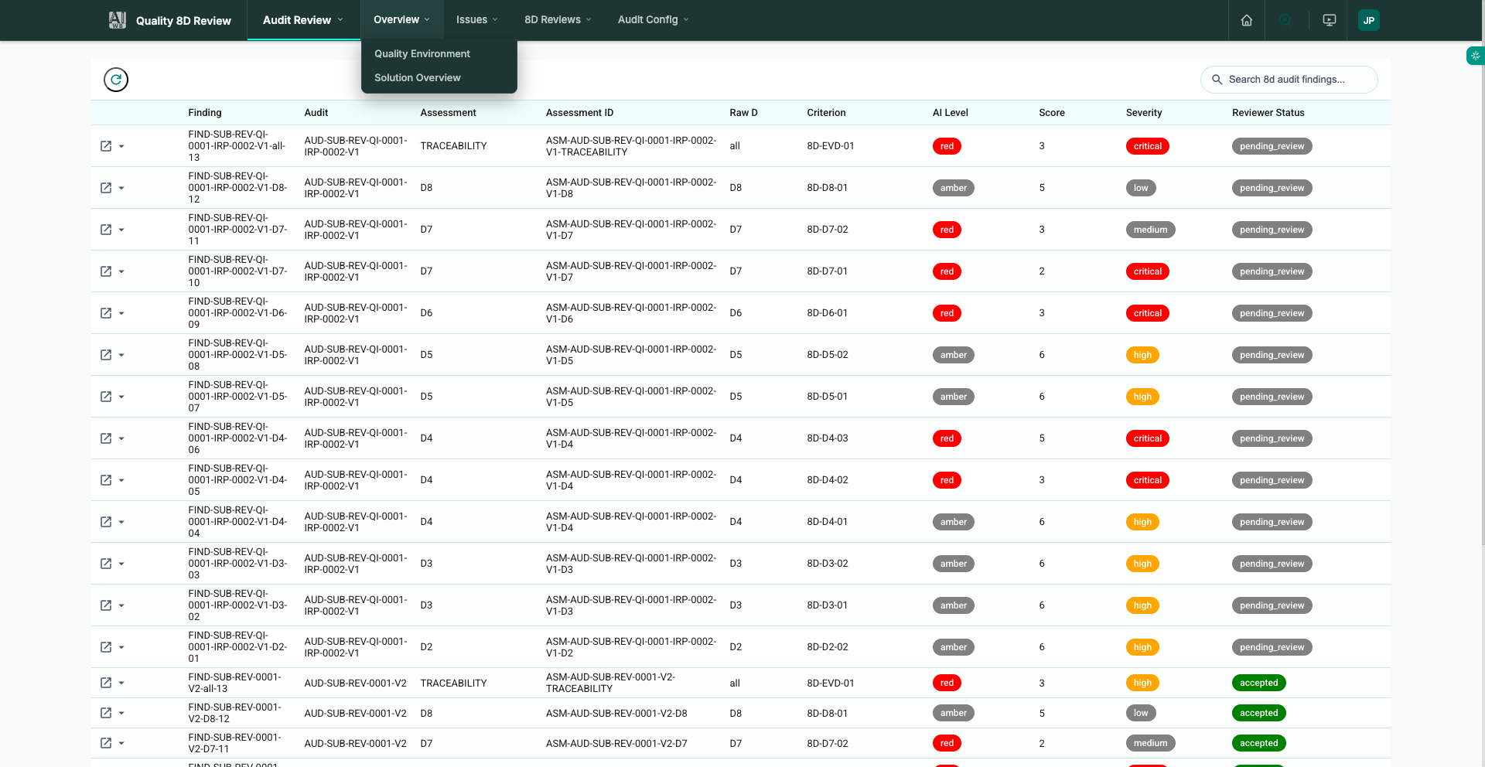Open the JP user avatar menu
Screen dimensions: 1485x767
[1369, 20]
